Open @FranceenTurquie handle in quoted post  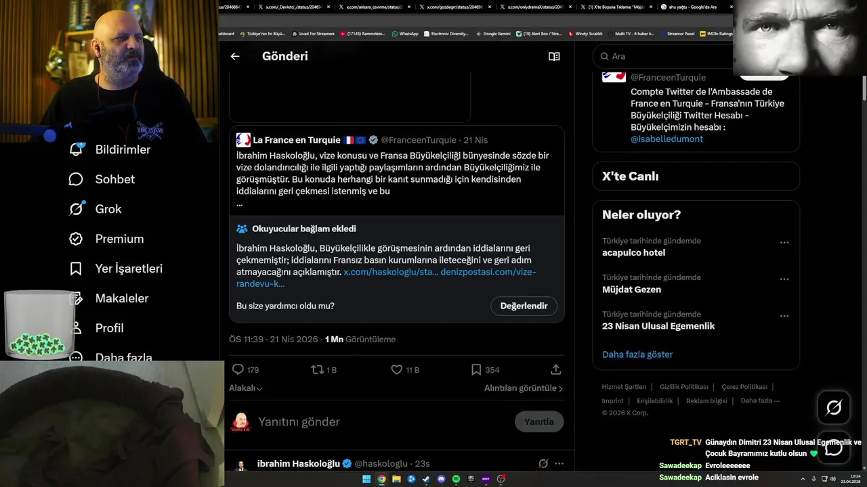[x=418, y=140]
